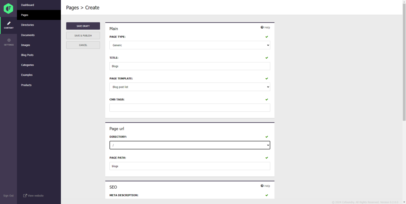Click the PAGE TEMPLATE label
The height and width of the screenshot is (204, 406).
121,79
